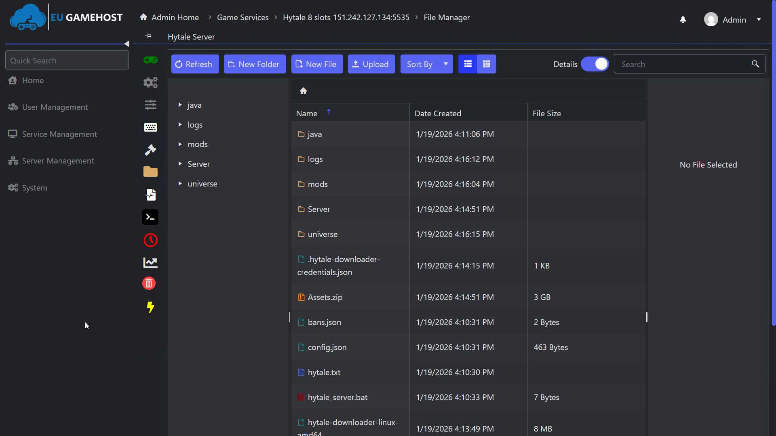Open the settings gear tool in the sidebar

[150, 83]
